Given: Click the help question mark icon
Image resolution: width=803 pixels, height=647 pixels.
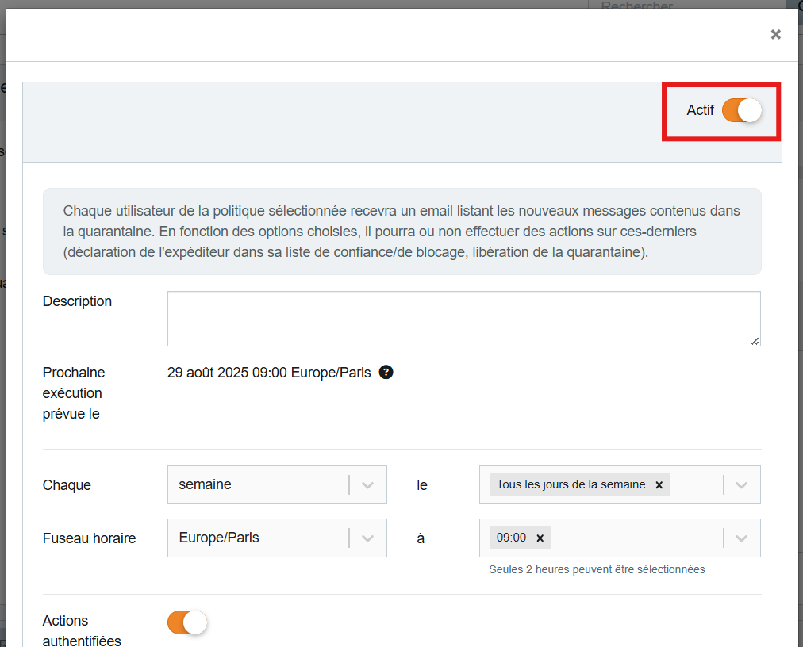Looking at the screenshot, I should pyautogui.click(x=386, y=373).
